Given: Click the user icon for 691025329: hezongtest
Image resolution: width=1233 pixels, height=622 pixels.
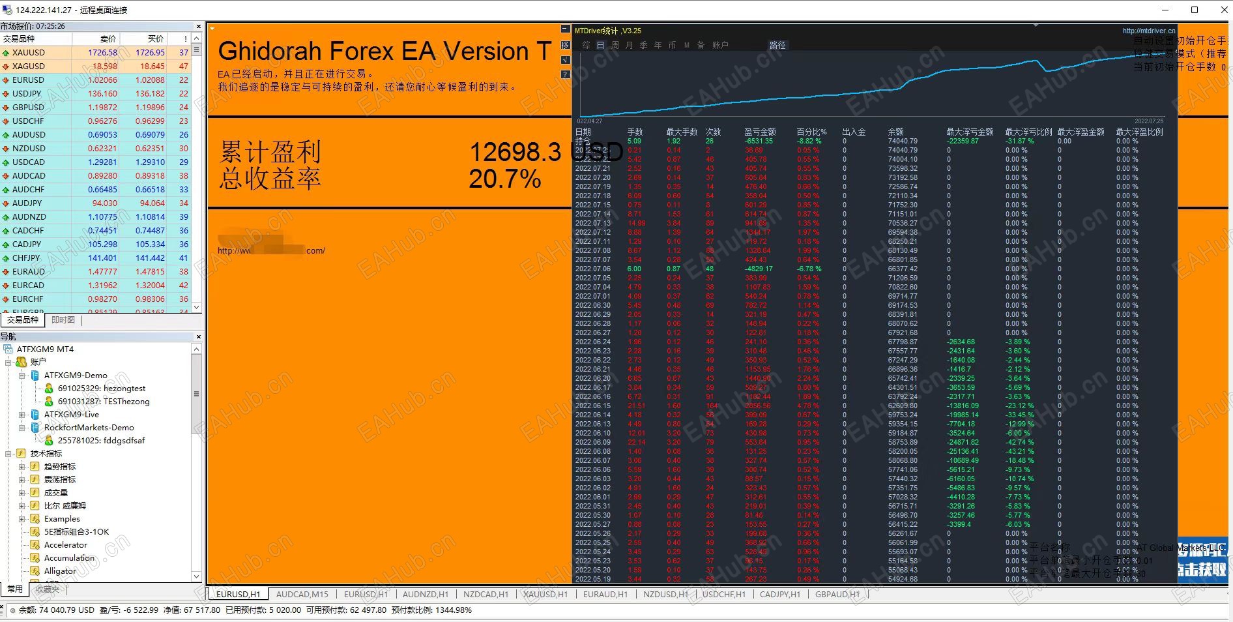Looking at the screenshot, I should pyautogui.click(x=49, y=389).
